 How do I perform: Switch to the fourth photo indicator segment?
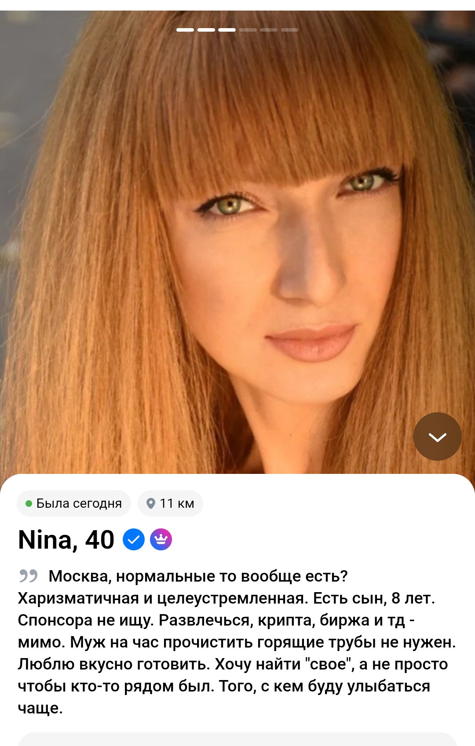(248, 30)
